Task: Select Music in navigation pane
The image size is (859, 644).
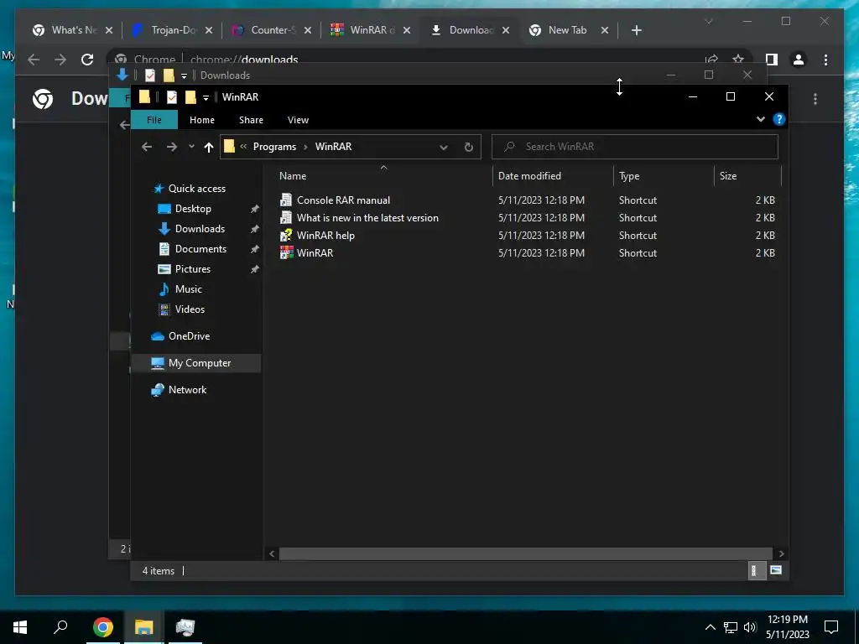Action: tap(189, 289)
